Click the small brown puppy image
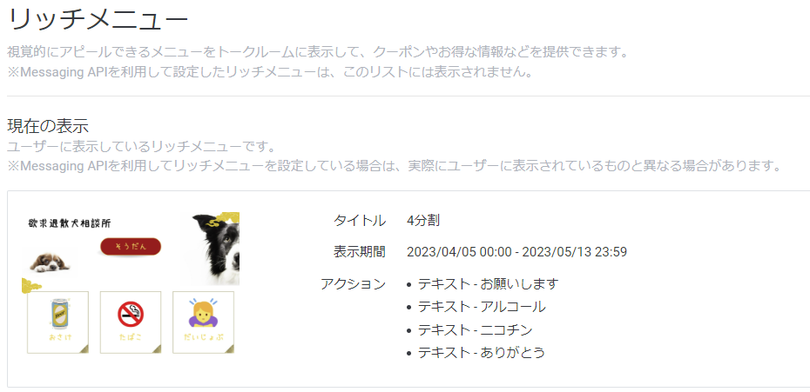This screenshot has width=810, height=392. (x=49, y=262)
